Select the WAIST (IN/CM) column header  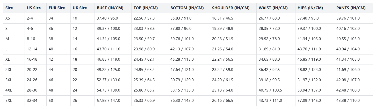tap(273, 8)
